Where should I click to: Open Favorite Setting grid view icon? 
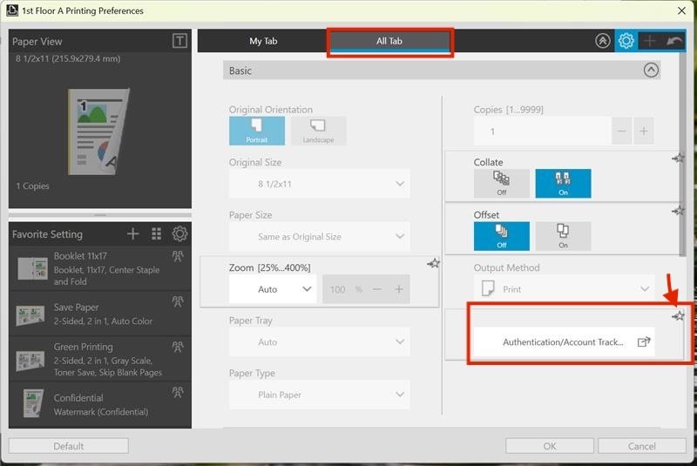tap(156, 233)
